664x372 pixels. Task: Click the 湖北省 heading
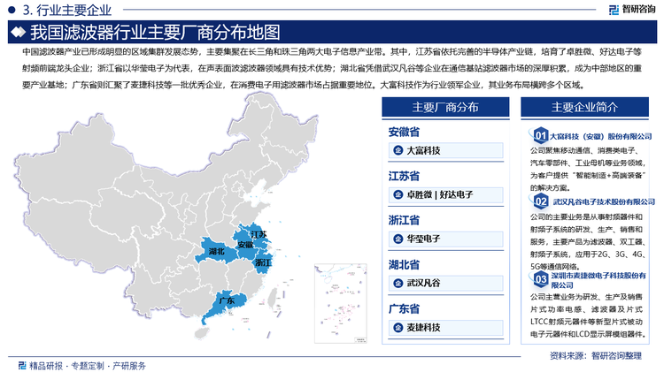click(404, 264)
